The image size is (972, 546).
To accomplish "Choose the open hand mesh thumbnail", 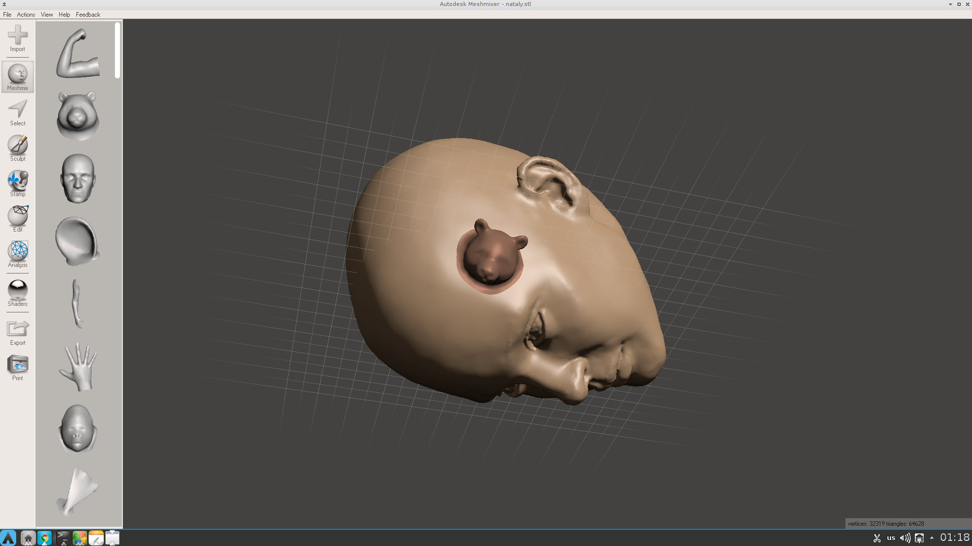I will [x=78, y=367].
